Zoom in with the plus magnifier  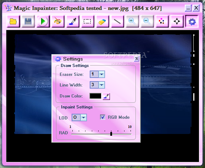click(x=132, y=21)
